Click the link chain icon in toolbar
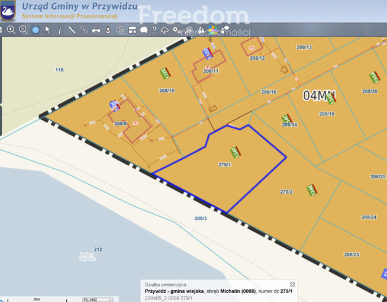 (x=83, y=30)
